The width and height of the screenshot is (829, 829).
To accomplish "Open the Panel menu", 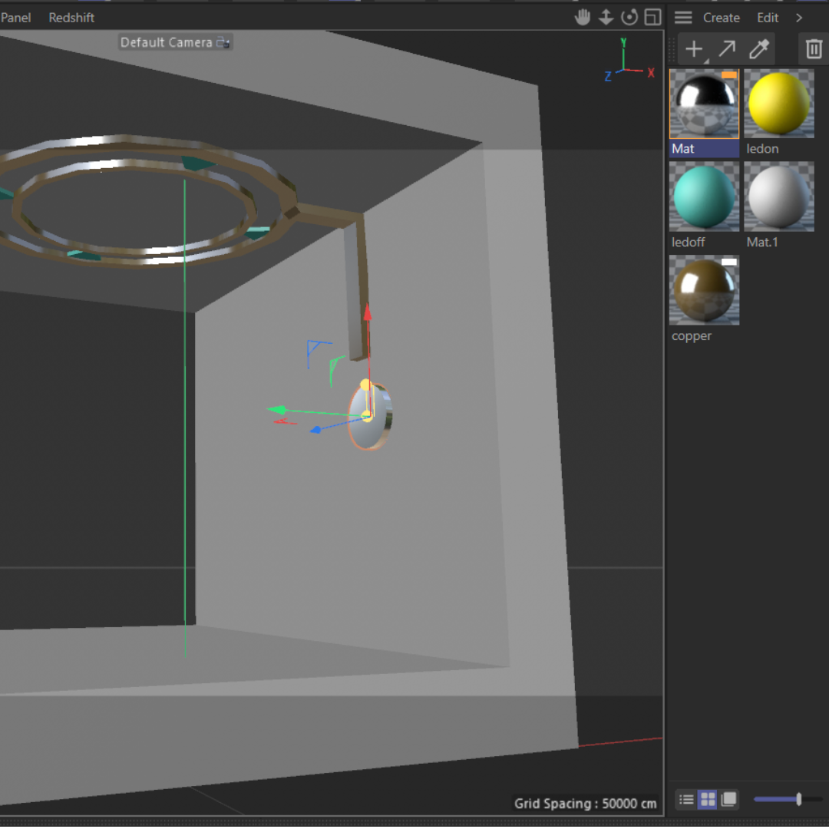I will (15, 17).
